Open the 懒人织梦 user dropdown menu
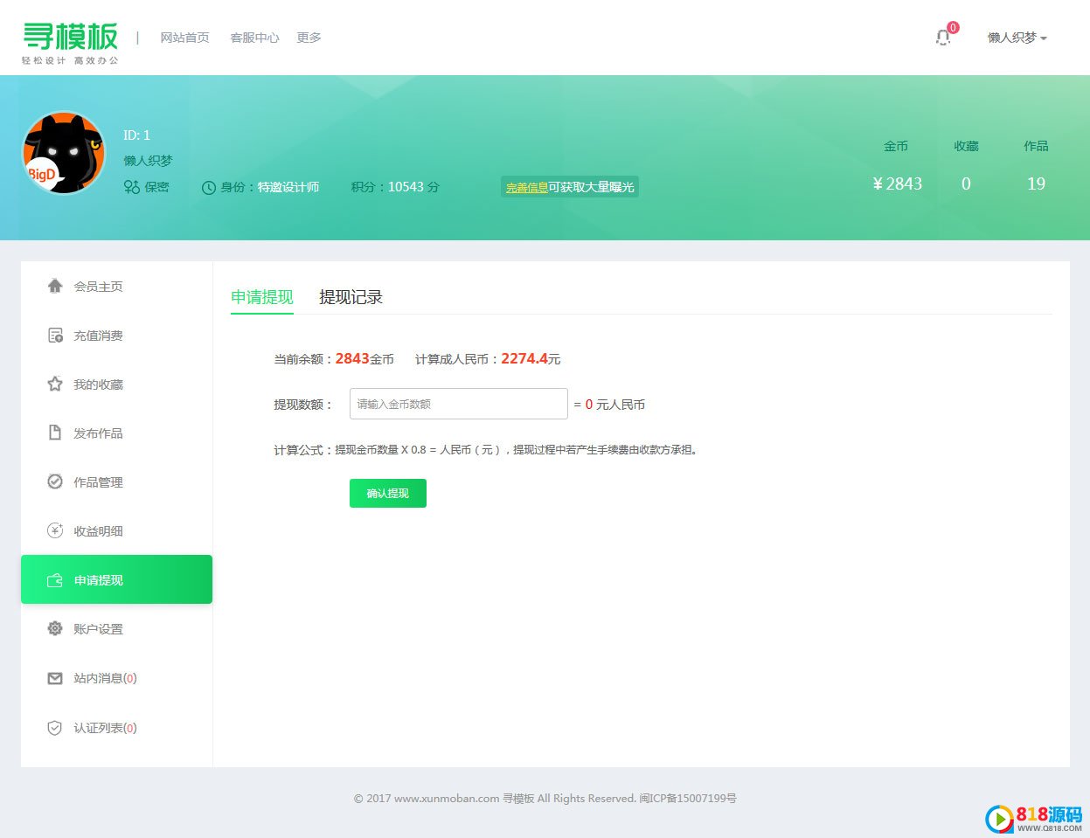 click(1017, 38)
